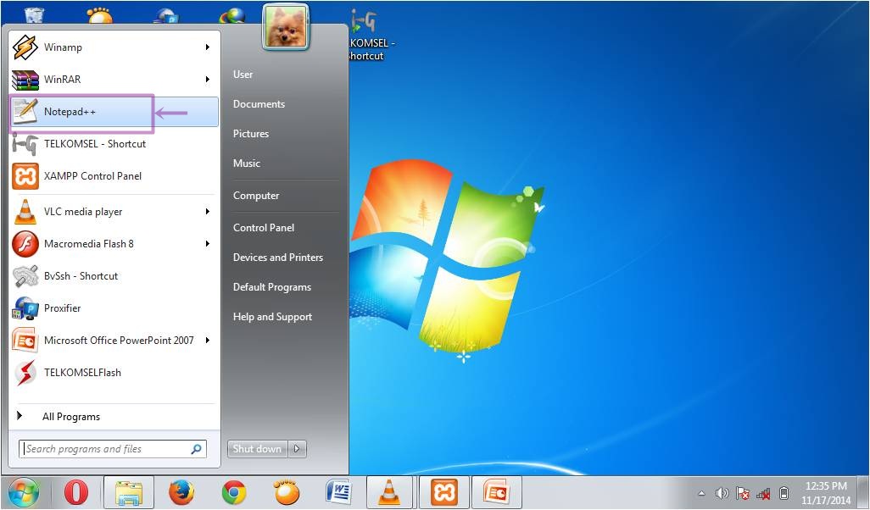Open BvSsh - Shortcut program entry
The height and width of the screenshot is (510, 870).
pos(81,276)
